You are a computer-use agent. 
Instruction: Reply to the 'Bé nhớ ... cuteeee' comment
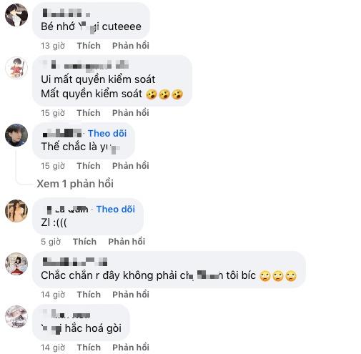pyautogui.click(x=131, y=46)
